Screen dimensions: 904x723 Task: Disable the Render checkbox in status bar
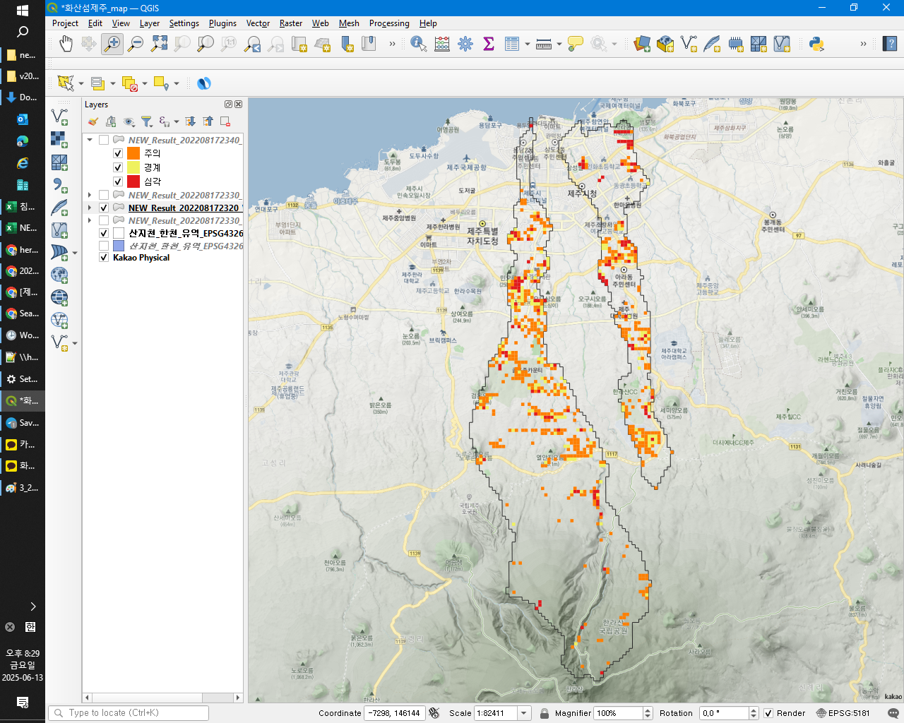(x=768, y=713)
